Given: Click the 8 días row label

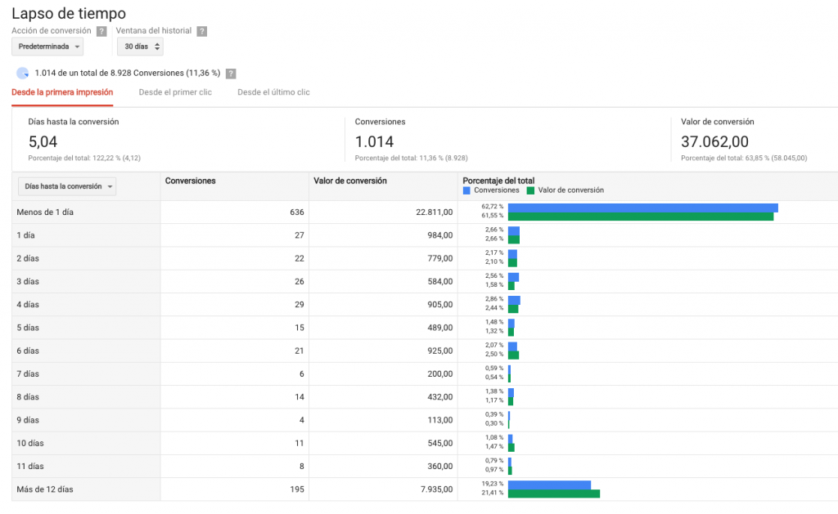Looking at the screenshot, I should click(28, 397).
